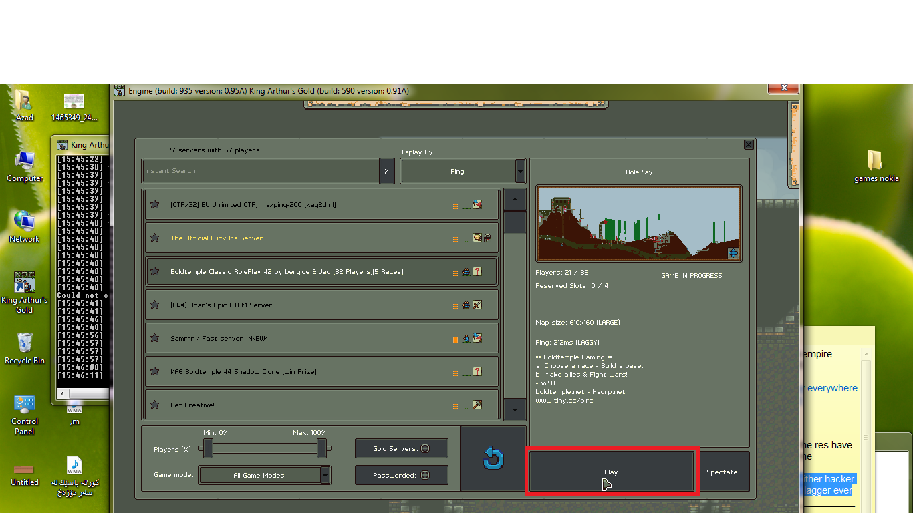Click the Min players percentage slider handle
913x513 pixels.
pyautogui.click(x=209, y=448)
